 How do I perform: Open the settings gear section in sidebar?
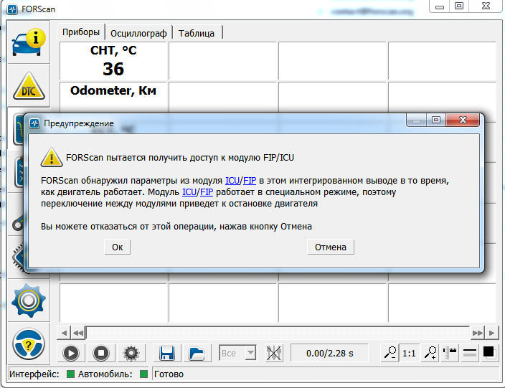pos(29,301)
